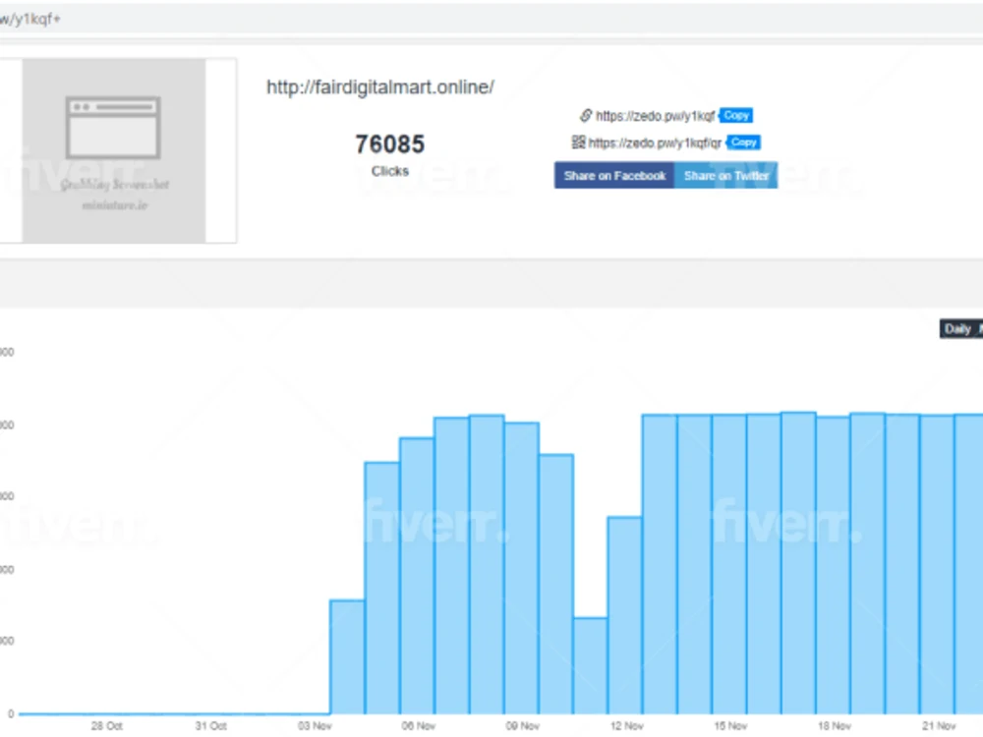The image size is (983, 737).
Task: Select the Daily chart view tab
Action: pyautogui.click(x=957, y=329)
